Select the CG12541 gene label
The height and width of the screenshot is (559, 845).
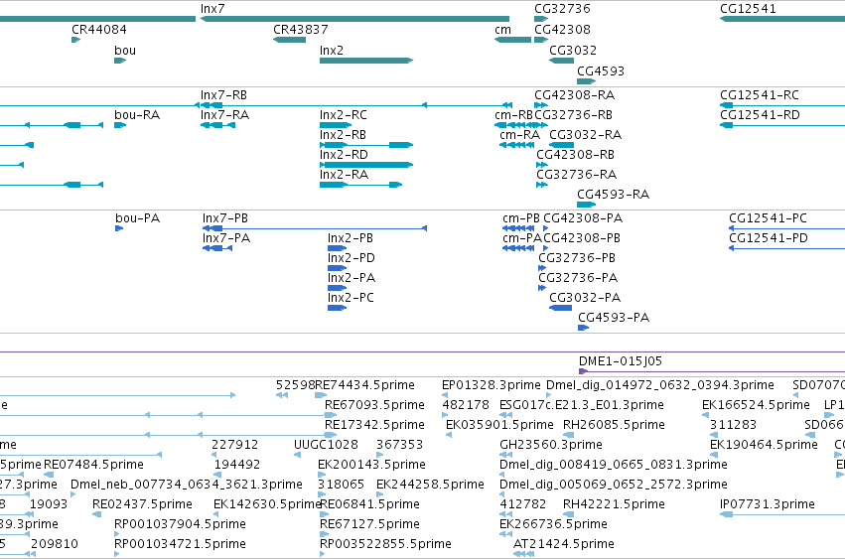click(x=748, y=9)
